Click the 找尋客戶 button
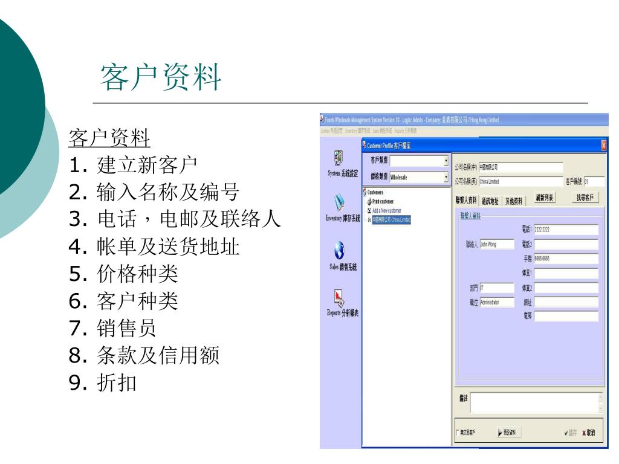Screen dimensions: 619x464 585,198
